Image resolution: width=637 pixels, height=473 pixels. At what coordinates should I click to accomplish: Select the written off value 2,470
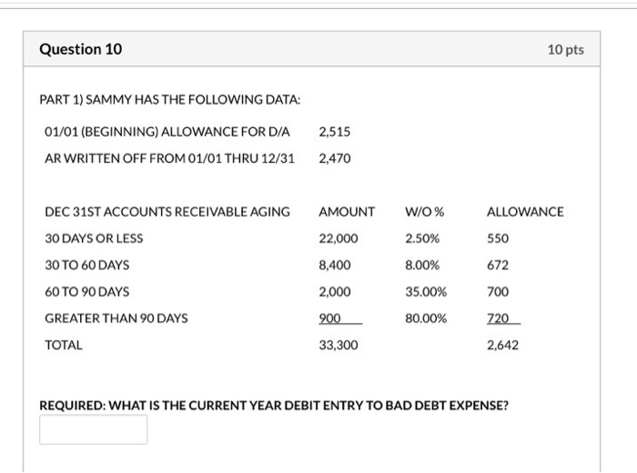click(x=334, y=158)
